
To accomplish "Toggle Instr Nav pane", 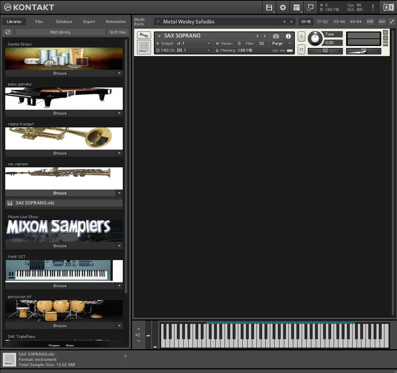I will [118, 32].
